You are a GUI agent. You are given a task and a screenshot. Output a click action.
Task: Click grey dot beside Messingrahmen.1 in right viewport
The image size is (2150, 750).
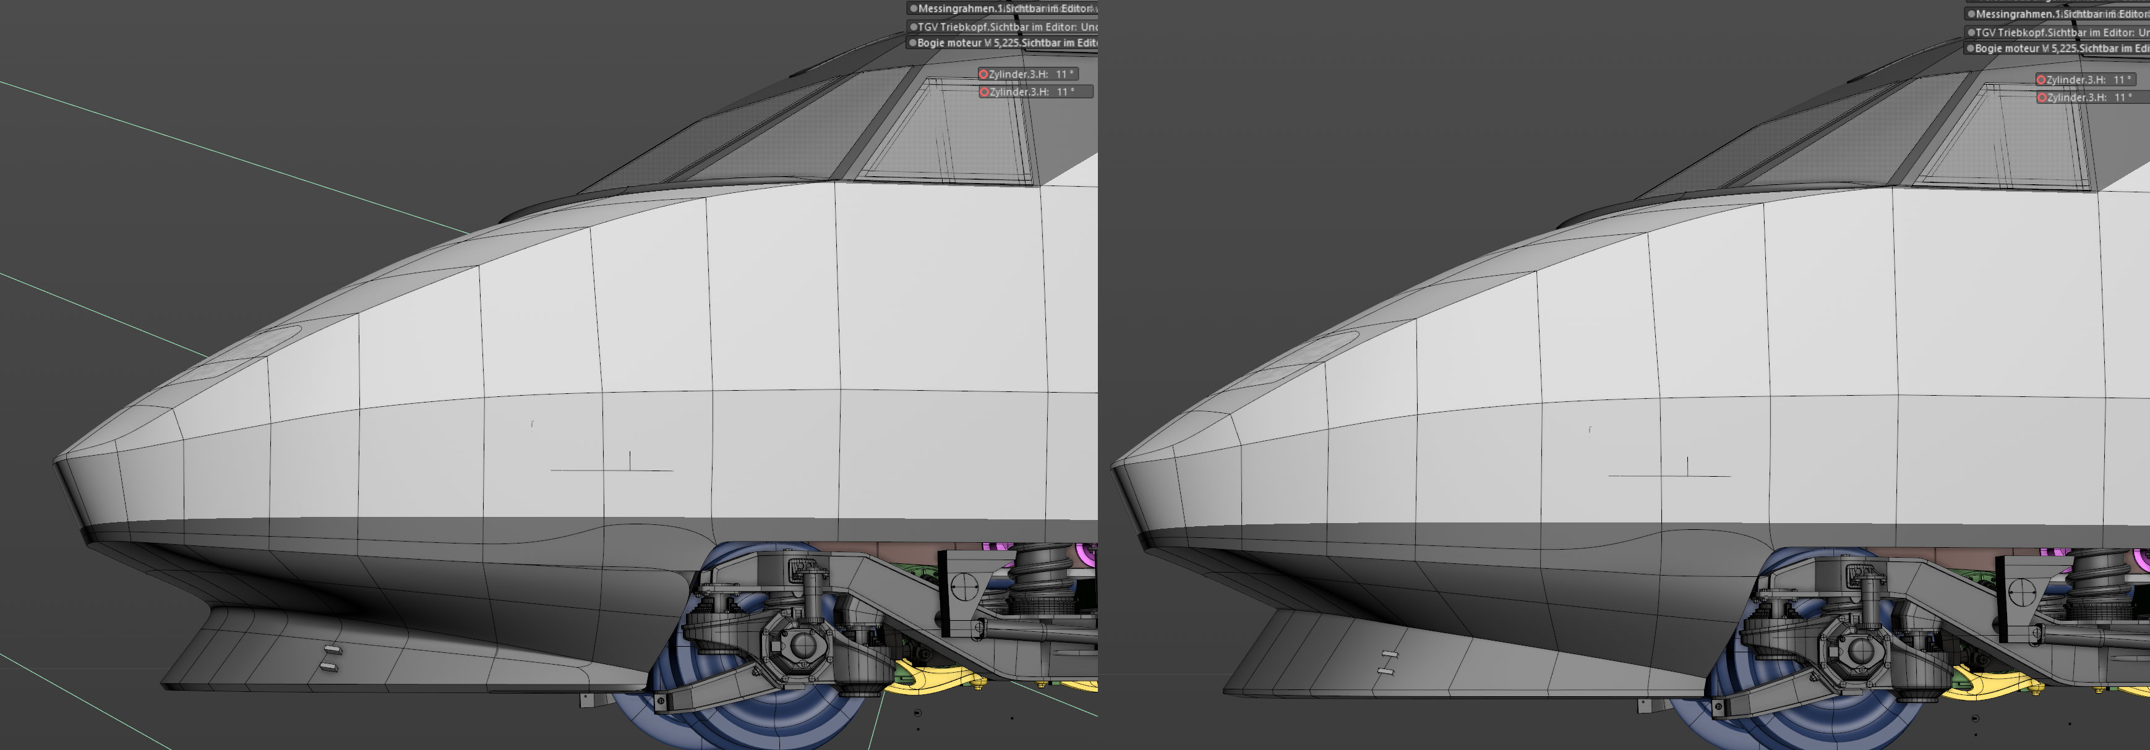1971,14
